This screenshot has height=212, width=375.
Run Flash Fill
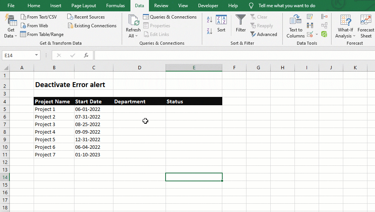pos(310,17)
